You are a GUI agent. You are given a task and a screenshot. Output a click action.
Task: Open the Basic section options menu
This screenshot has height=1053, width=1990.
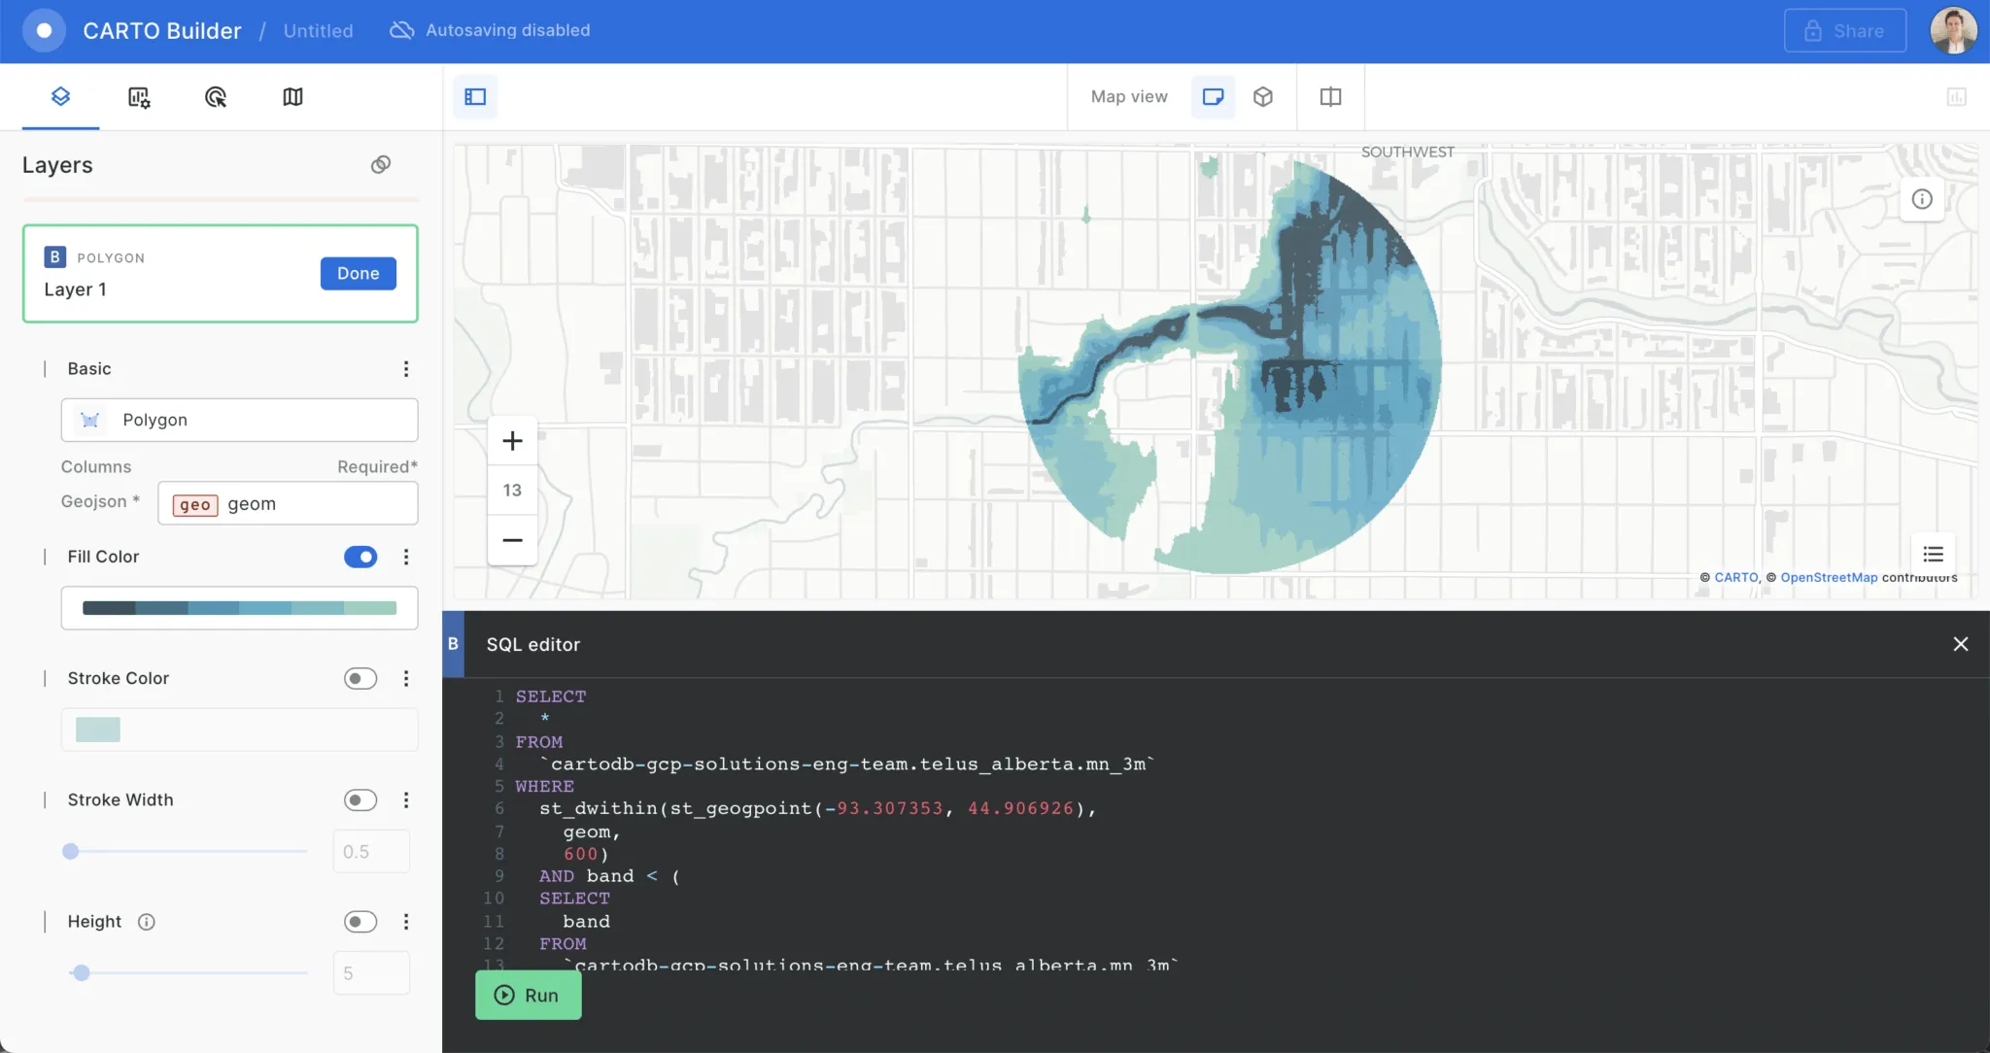tap(406, 368)
